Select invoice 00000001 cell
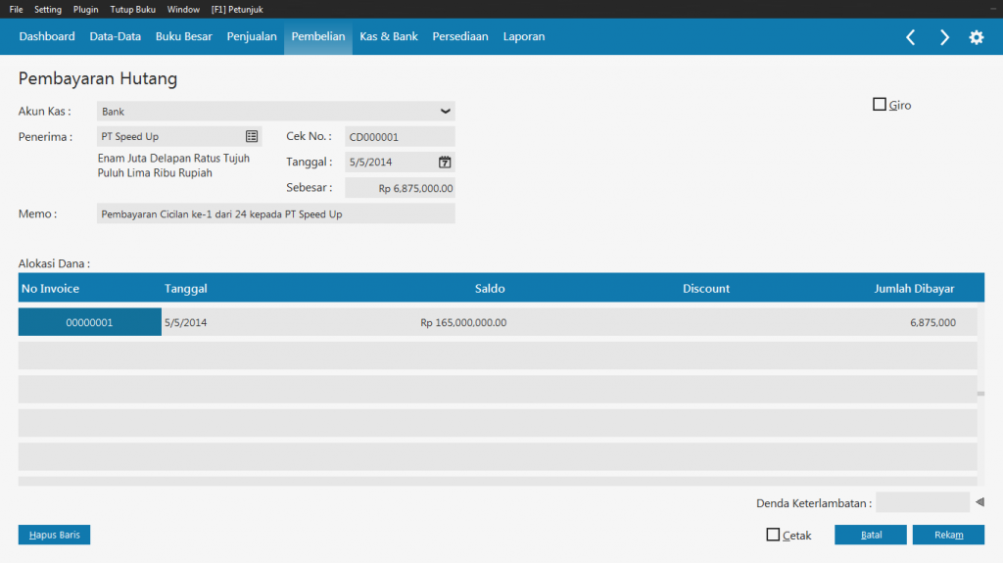The image size is (1003, 563). point(89,322)
